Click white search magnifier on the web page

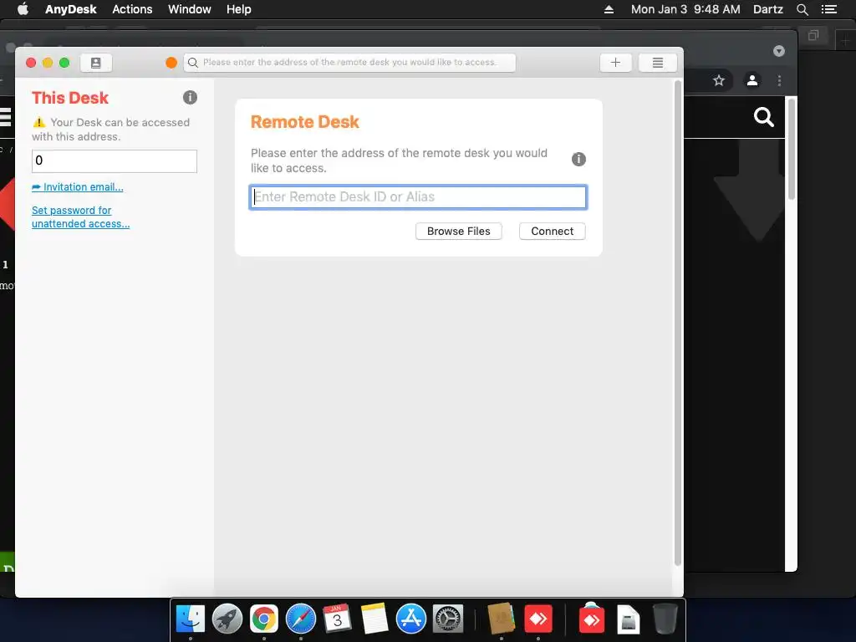point(764,117)
